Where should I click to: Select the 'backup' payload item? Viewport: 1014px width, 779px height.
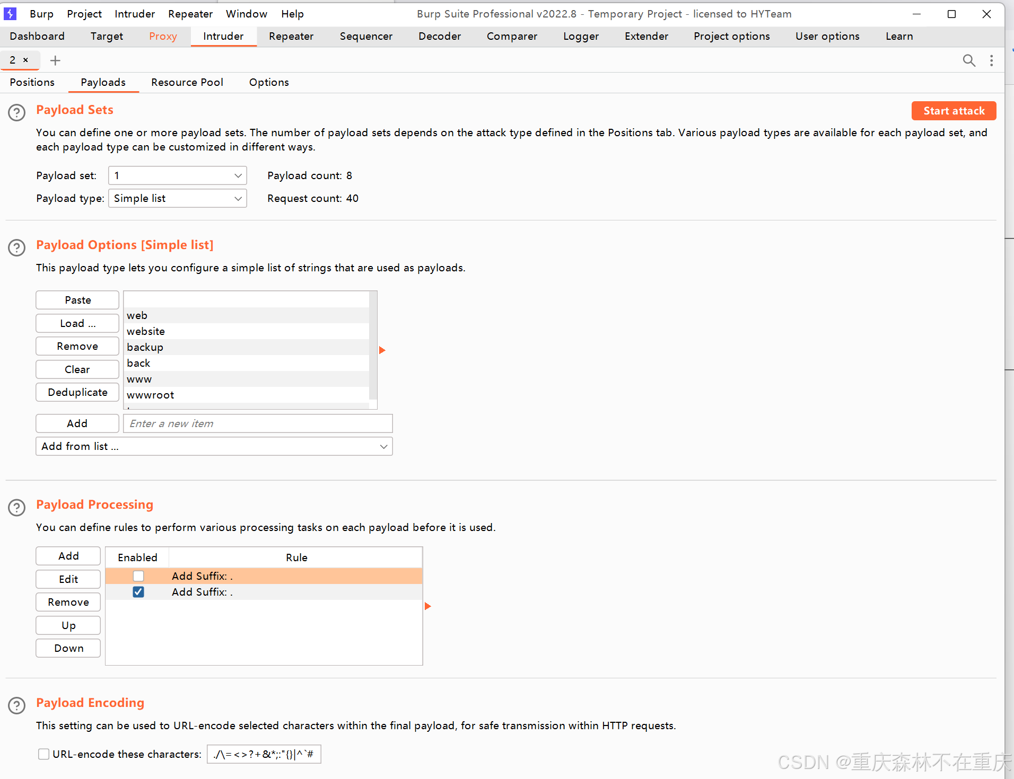click(247, 347)
